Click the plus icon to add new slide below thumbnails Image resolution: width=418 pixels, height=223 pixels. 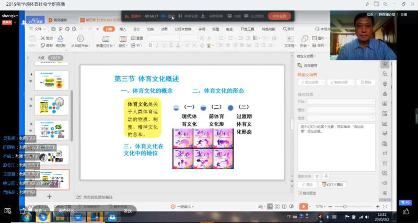[49, 196]
